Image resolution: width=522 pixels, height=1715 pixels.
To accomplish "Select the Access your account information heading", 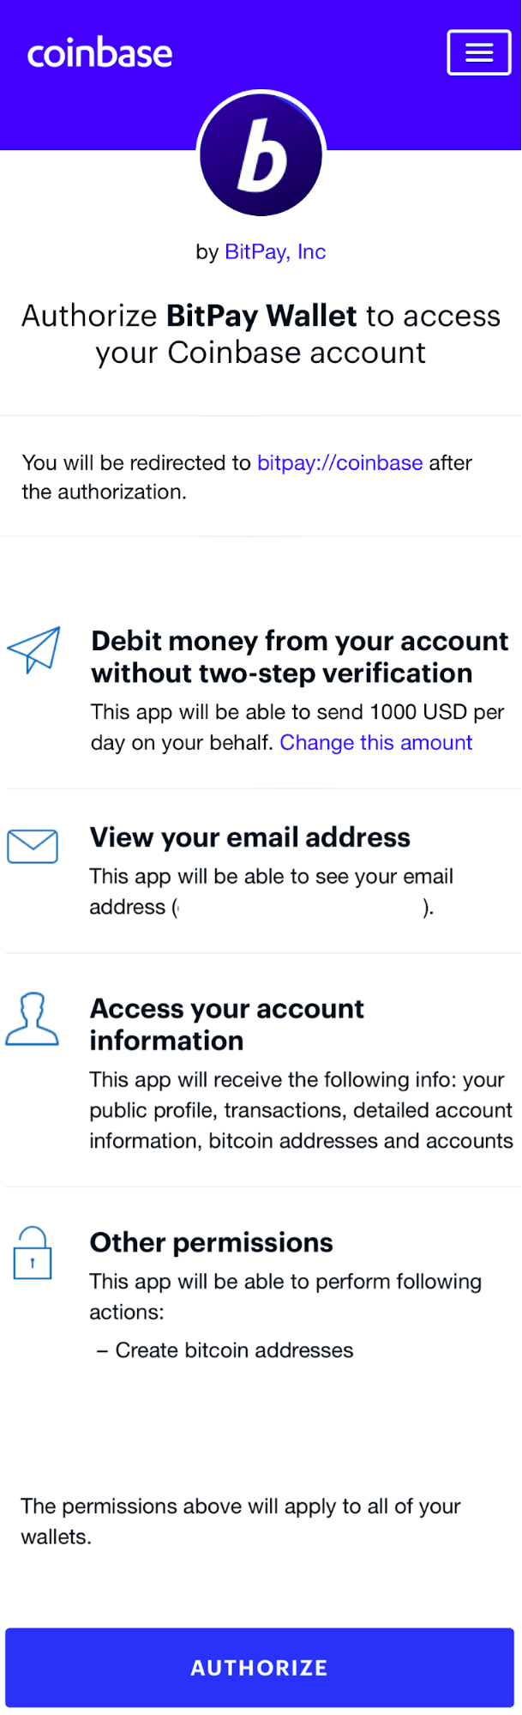I will click(x=227, y=1024).
